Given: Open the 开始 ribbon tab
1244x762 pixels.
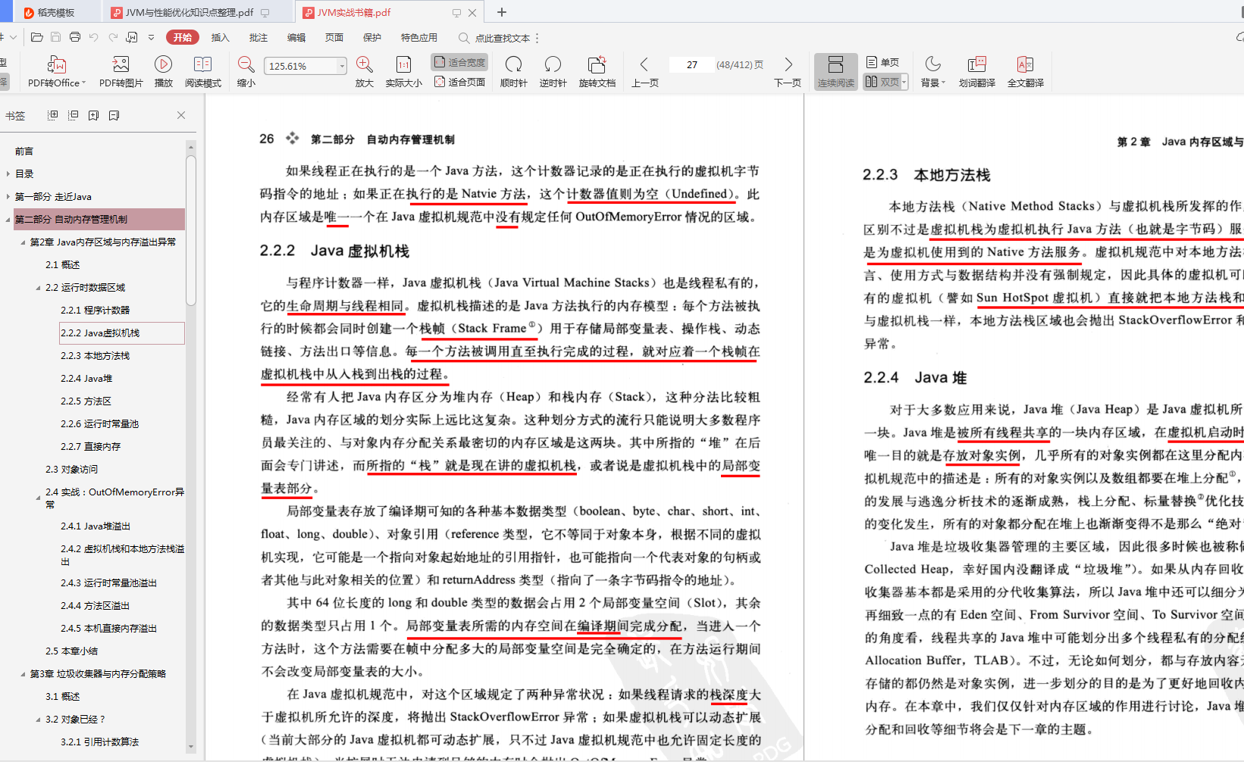Looking at the screenshot, I should click(183, 37).
